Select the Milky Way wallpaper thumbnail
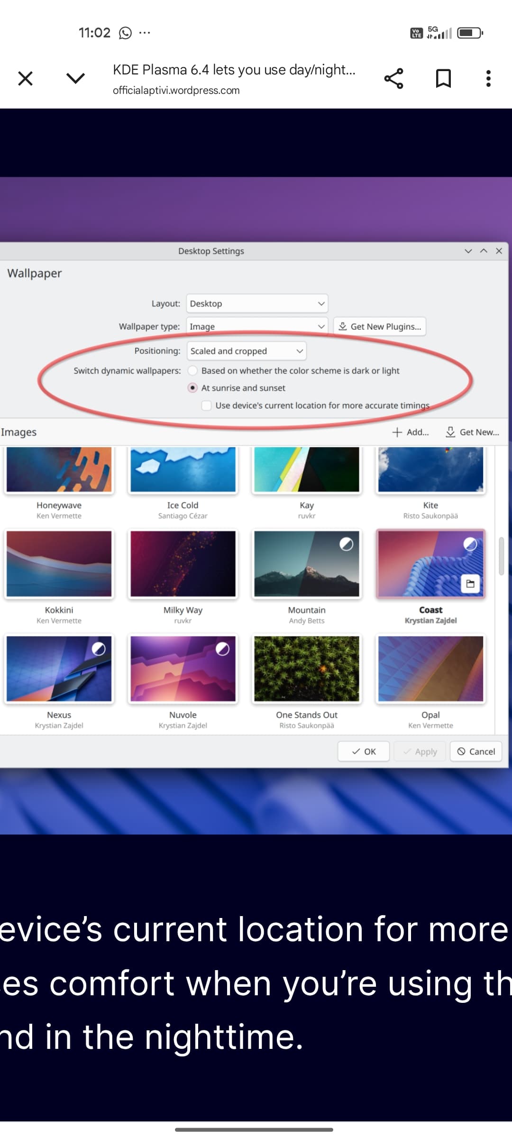 click(x=183, y=564)
